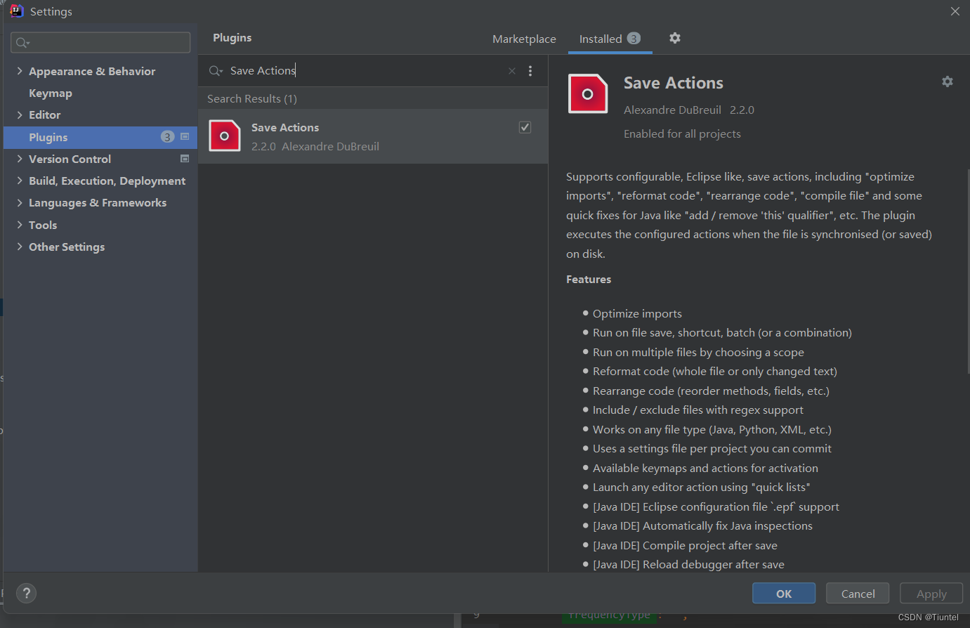
Task: Click the Rearrange code feature line
Action: [711, 391]
